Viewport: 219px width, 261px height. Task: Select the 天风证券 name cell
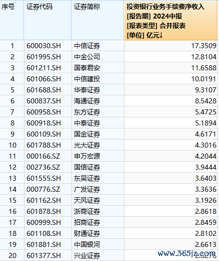pyautogui.click(x=97, y=200)
